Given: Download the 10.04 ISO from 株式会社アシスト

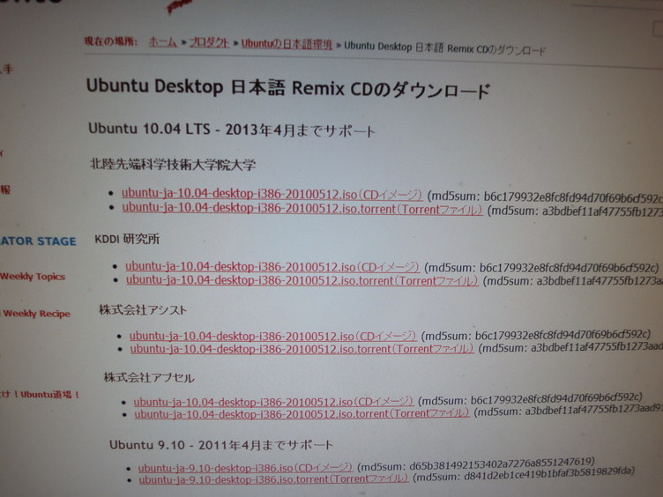Looking at the screenshot, I should 272,336.
